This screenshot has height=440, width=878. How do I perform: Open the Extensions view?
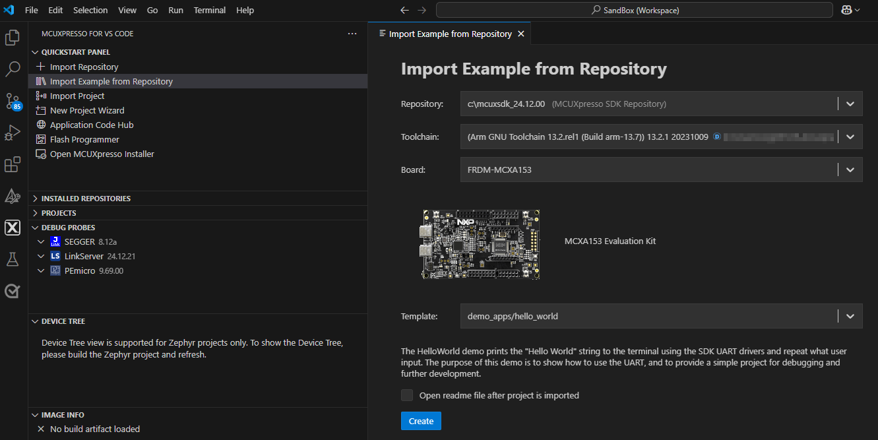tap(12, 164)
